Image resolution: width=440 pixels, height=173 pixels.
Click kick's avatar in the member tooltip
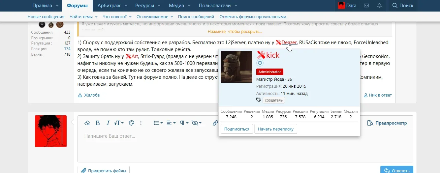point(236,67)
